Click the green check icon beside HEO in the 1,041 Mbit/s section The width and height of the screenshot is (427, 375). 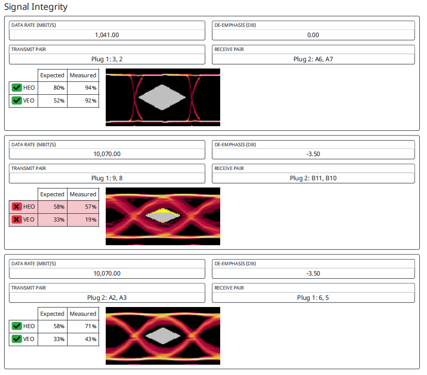click(17, 88)
